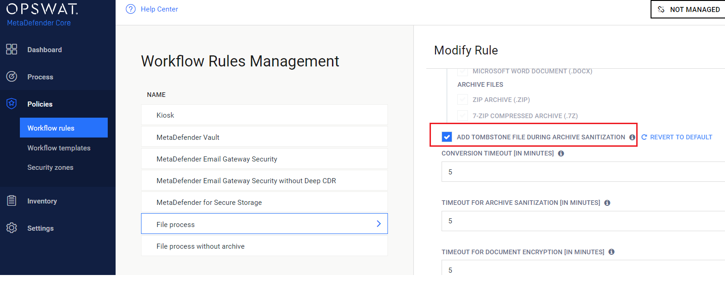Uncheck Add Tombstone File During Archive Sanitization
Viewport: 725px width, 281px height.
click(447, 137)
